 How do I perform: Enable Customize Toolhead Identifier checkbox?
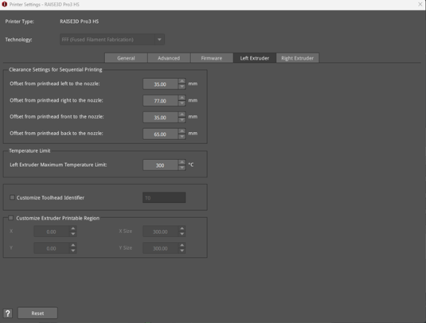(x=12, y=197)
